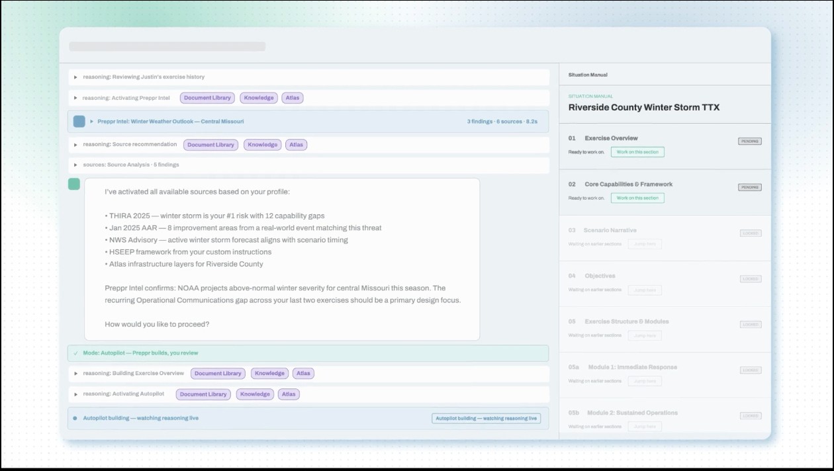Click the checkmark beside Mode: Autopilot

pyautogui.click(x=75, y=353)
